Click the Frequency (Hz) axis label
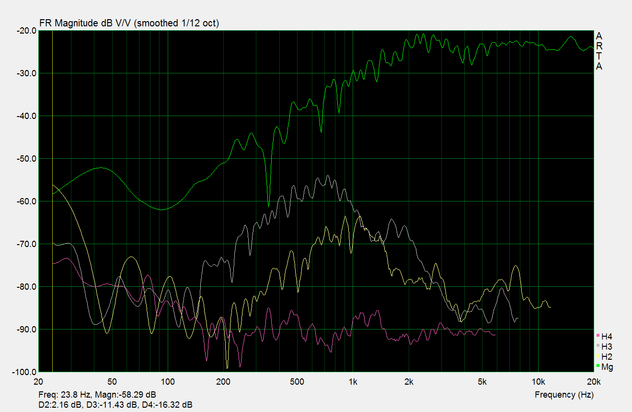The height and width of the screenshot is (412, 632). click(x=564, y=395)
